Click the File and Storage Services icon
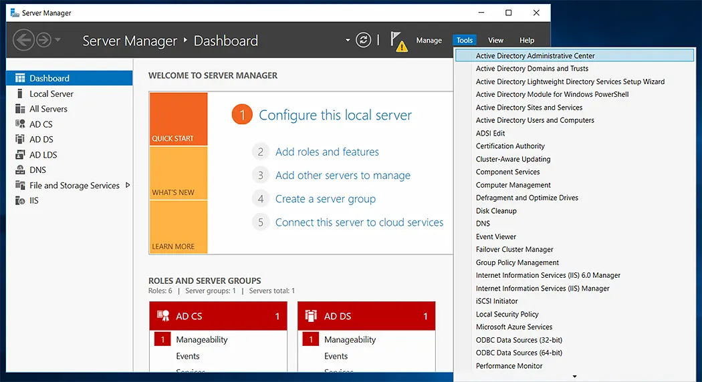The height and width of the screenshot is (382, 702). click(20, 185)
